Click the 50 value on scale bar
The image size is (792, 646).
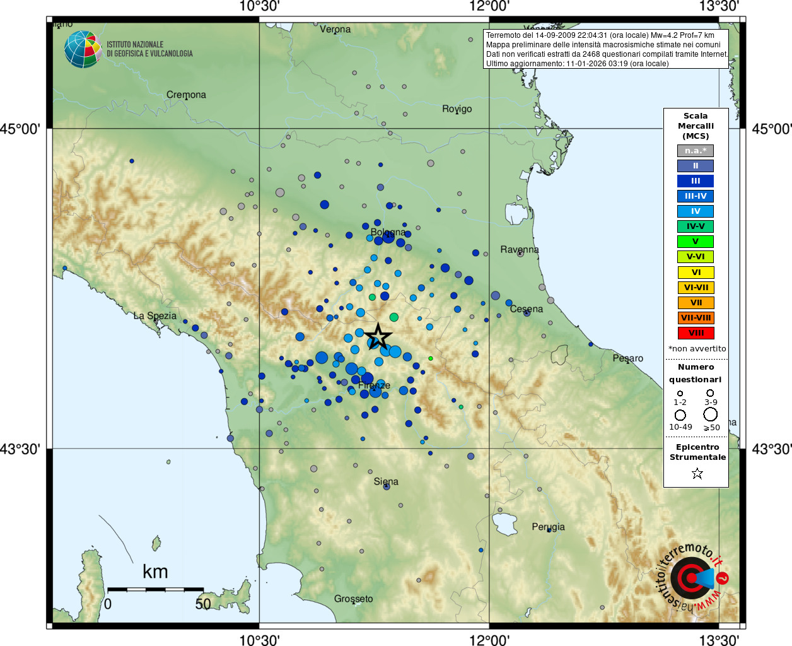203,604
